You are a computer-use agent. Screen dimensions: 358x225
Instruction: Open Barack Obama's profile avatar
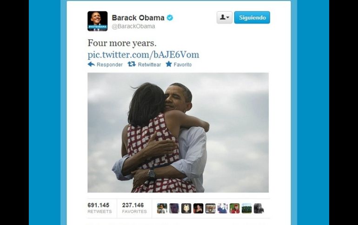point(98,21)
